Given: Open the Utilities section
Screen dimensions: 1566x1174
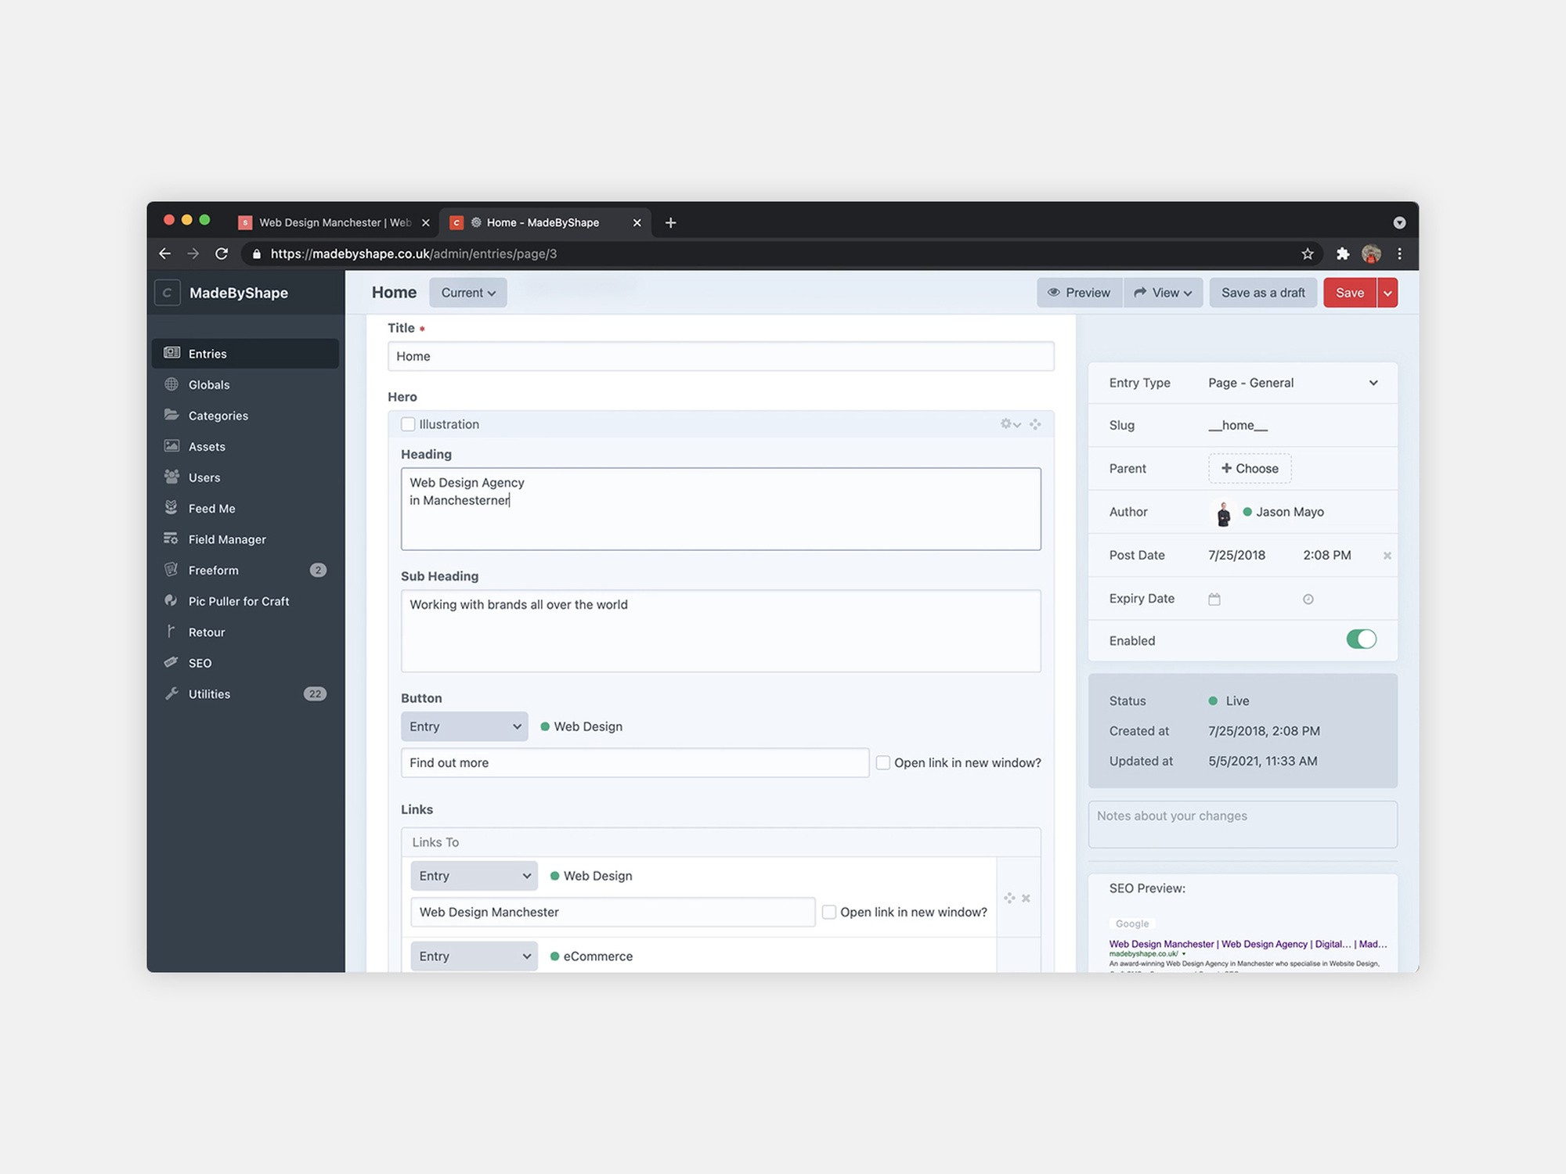Looking at the screenshot, I should [209, 693].
